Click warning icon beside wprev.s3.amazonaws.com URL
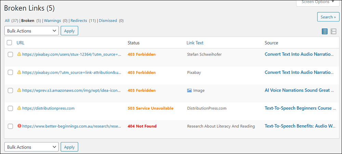 click(x=19, y=90)
